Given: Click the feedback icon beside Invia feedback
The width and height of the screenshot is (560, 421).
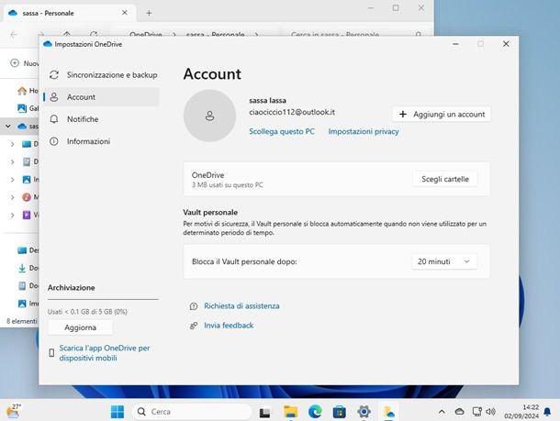Looking at the screenshot, I should point(194,326).
